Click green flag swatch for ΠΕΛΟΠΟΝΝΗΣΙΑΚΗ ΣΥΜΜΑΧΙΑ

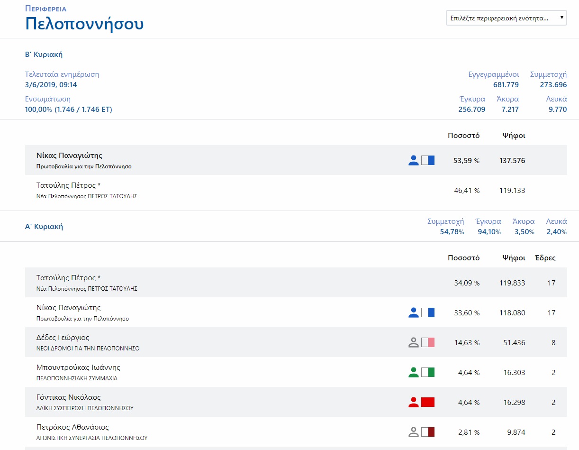tap(428, 372)
